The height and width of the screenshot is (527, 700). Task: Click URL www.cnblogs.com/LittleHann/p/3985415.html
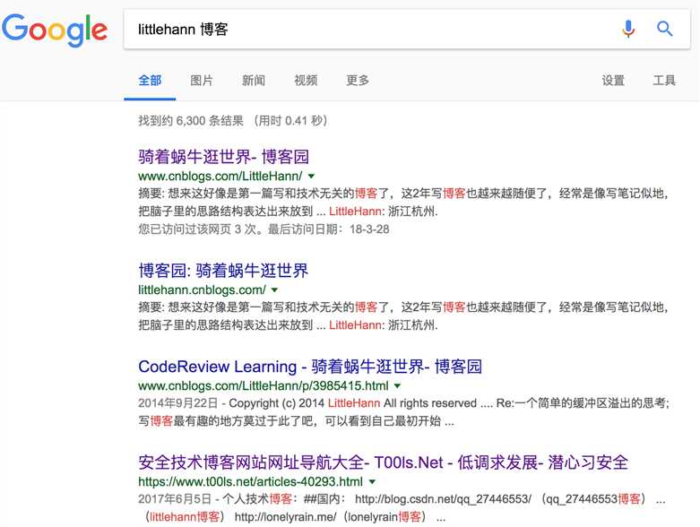[264, 385]
